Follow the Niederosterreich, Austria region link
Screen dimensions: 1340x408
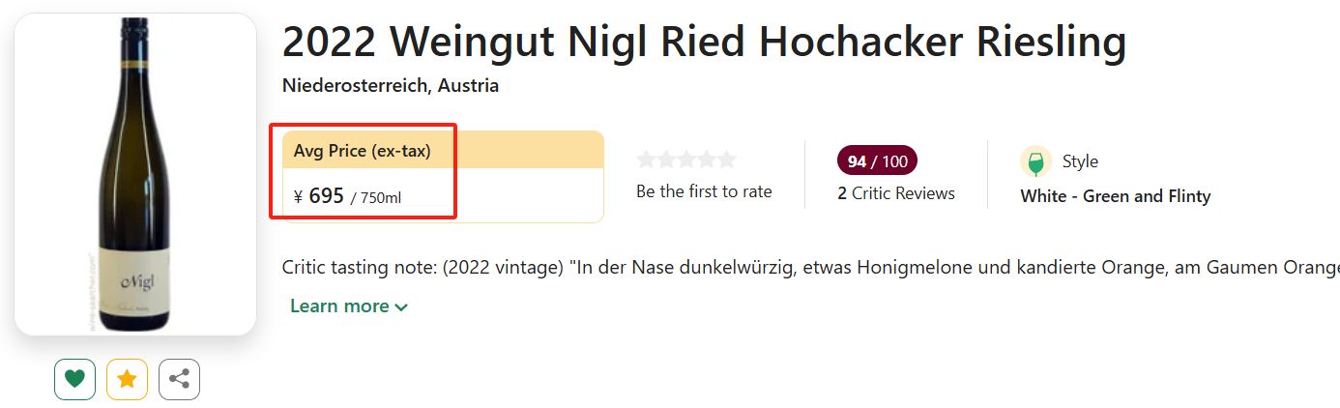[391, 85]
